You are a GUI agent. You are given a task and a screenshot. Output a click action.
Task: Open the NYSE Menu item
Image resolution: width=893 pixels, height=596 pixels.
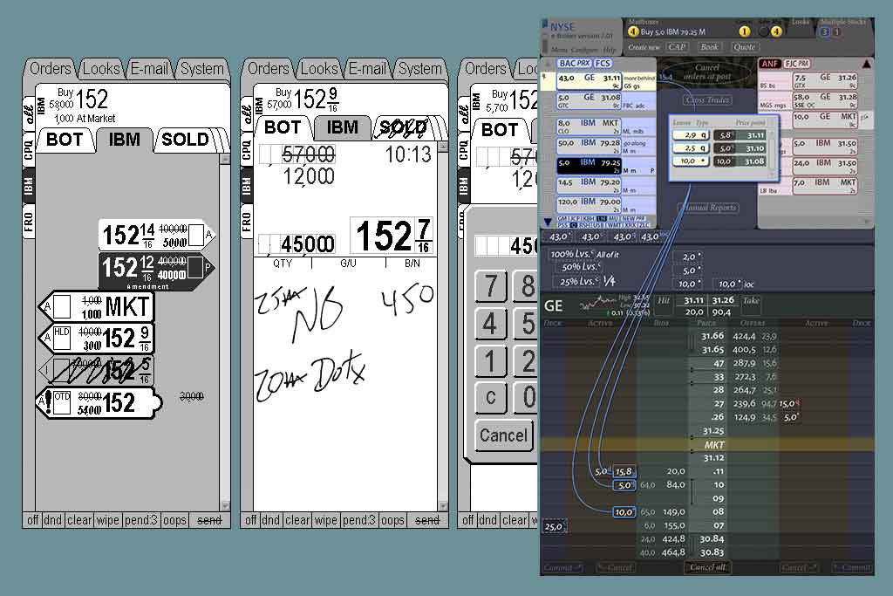[x=558, y=50]
